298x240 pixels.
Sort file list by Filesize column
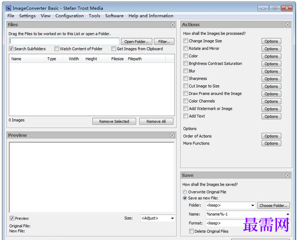(x=112, y=59)
